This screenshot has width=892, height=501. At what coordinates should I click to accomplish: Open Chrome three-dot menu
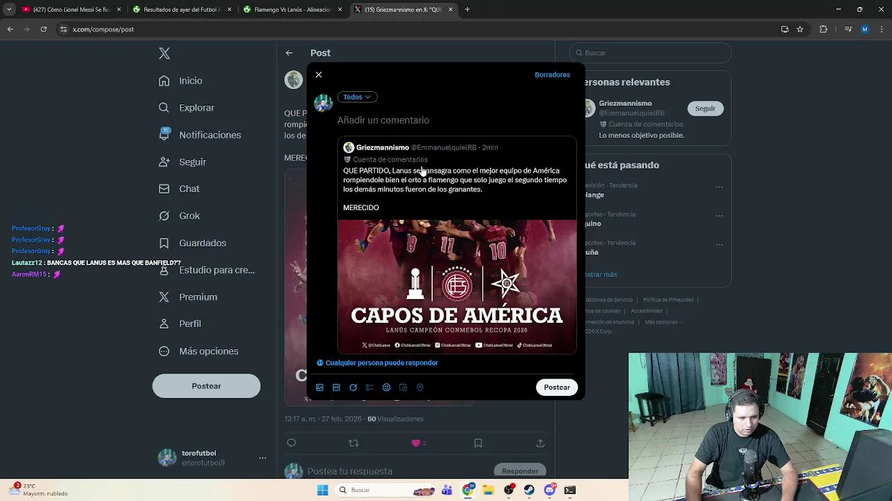(x=881, y=29)
